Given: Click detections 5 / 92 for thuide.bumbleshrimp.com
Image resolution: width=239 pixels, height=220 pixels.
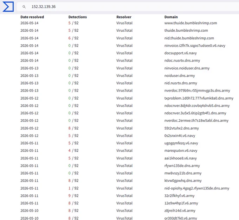Looking at the screenshot, I should (73, 31).
